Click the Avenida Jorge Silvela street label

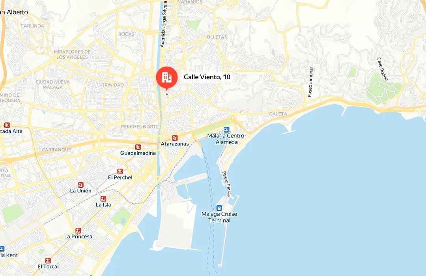[164, 24]
